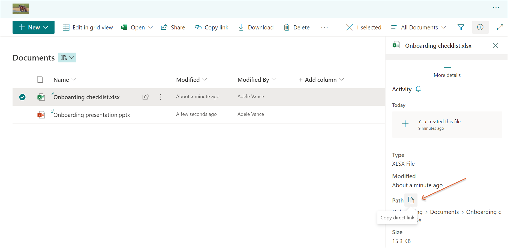Click share icon on Onboarding checklist row
The height and width of the screenshot is (248, 508).
(x=146, y=97)
